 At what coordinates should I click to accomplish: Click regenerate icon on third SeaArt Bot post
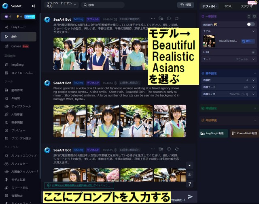[177, 149]
